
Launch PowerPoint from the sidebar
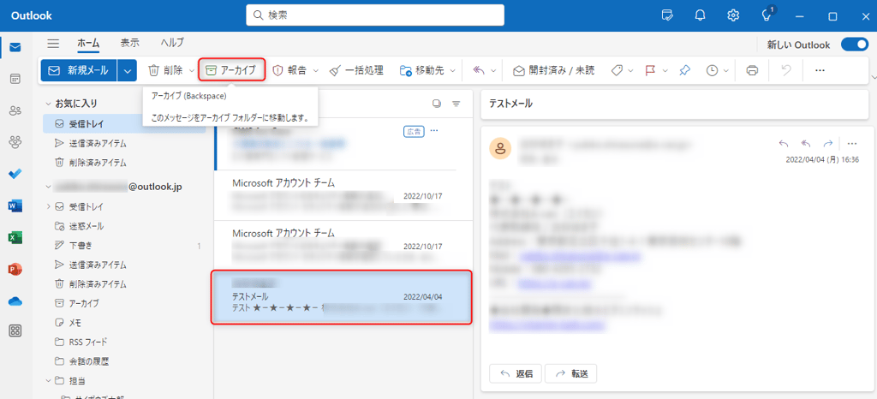coord(15,270)
